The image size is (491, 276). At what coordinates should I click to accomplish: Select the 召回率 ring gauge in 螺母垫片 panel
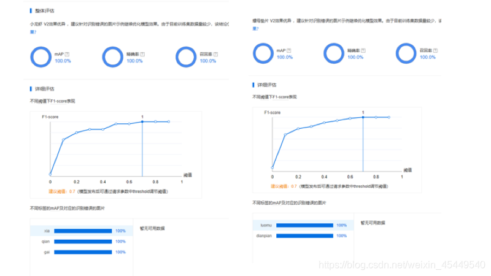pos(406,53)
